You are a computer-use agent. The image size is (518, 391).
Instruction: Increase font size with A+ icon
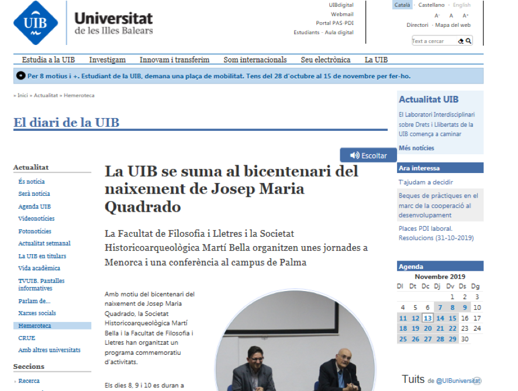point(465,16)
